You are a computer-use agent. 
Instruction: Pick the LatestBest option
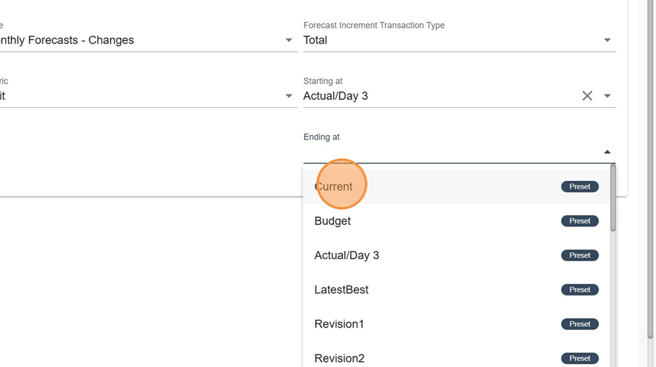click(341, 290)
